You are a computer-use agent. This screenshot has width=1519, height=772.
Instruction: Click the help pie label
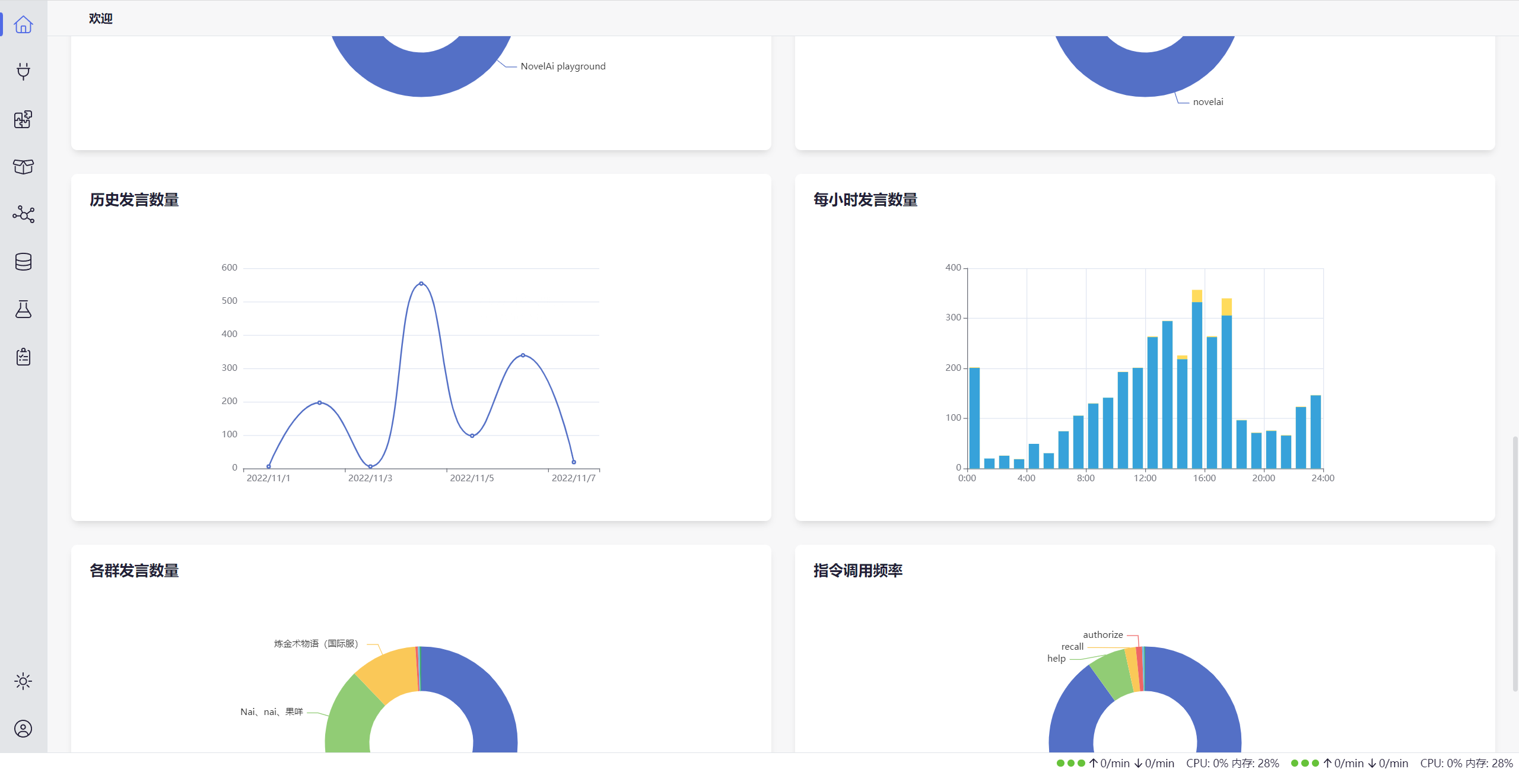pyautogui.click(x=1056, y=659)
